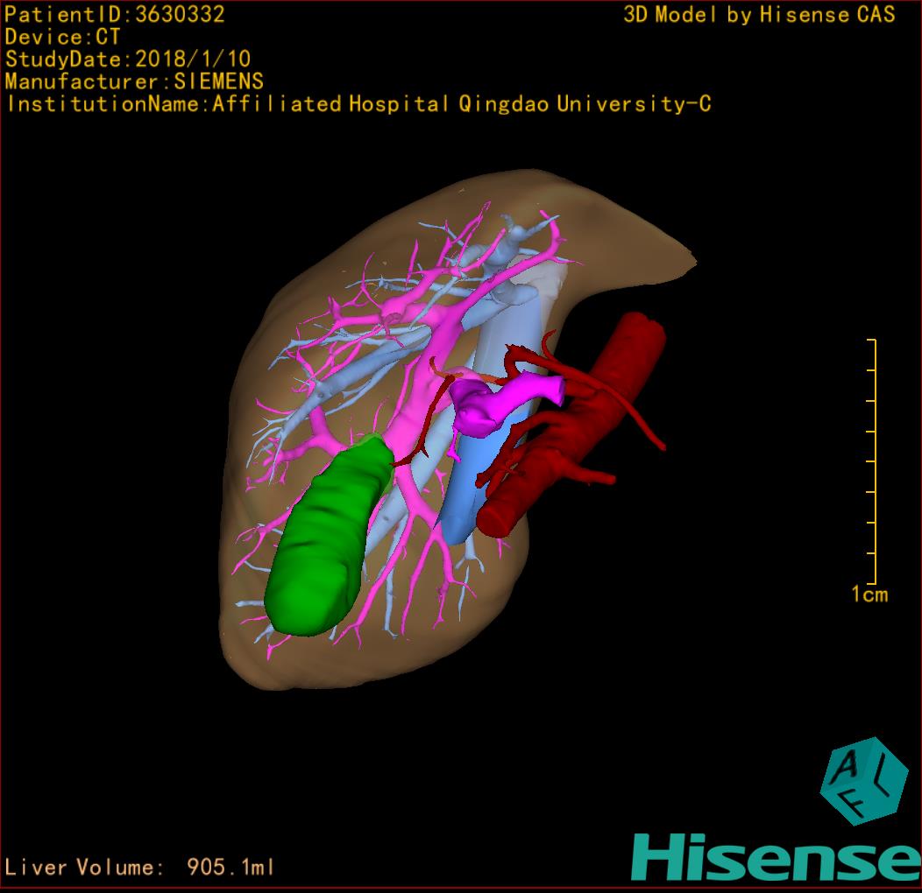Screen dimensions: 922x893
Task: Click the "3D Model by Hisense CAS" title
Action: click(x=759, y=15)
